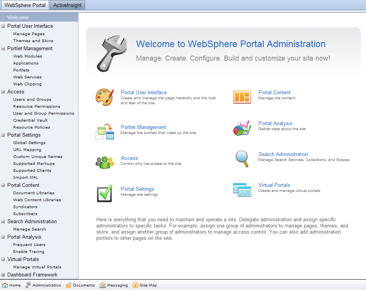Image resolution: width=366 pixels, height=290 pixels.
Task: Open Manage Search
Action: (29, 229)
